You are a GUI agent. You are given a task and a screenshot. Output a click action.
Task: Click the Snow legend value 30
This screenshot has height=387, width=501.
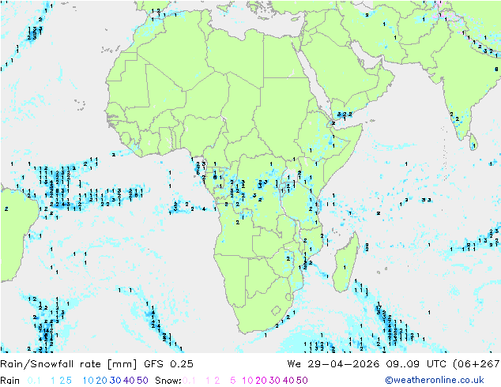coord(275,381)
